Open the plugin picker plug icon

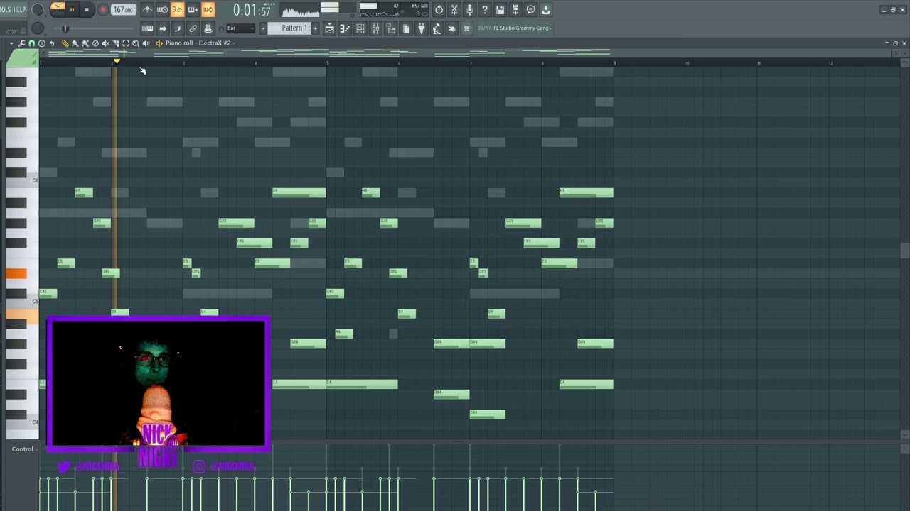(x=421, y=28)
